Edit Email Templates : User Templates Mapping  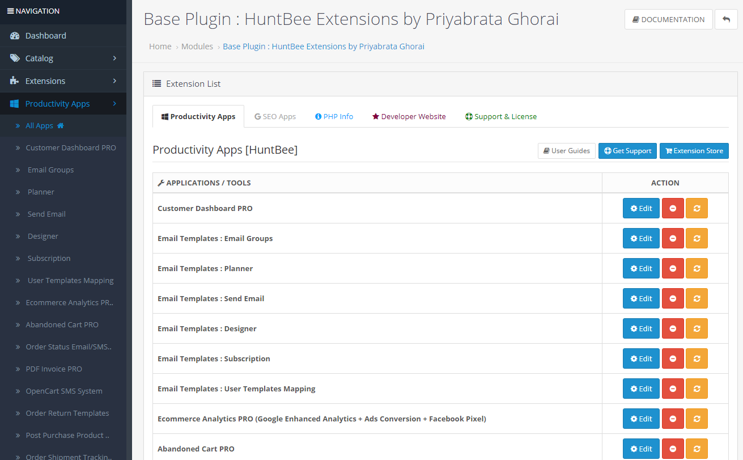tap(641, 389)
